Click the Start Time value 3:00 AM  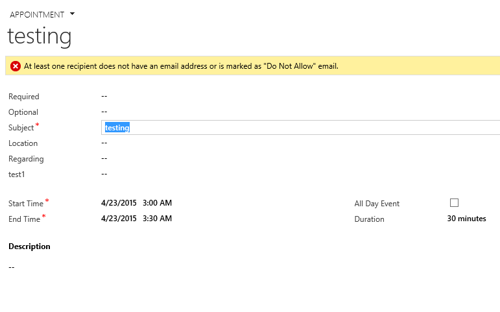157,203
